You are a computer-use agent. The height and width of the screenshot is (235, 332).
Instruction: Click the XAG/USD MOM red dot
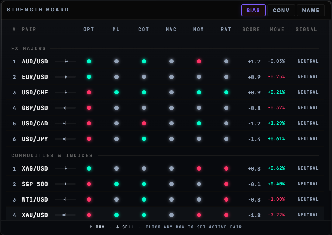point(199,168)
